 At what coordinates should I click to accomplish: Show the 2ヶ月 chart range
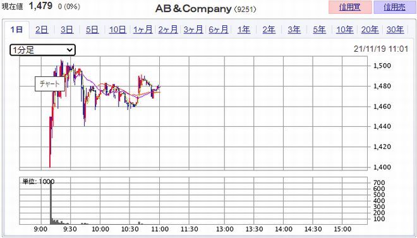[x=168, y=30]
